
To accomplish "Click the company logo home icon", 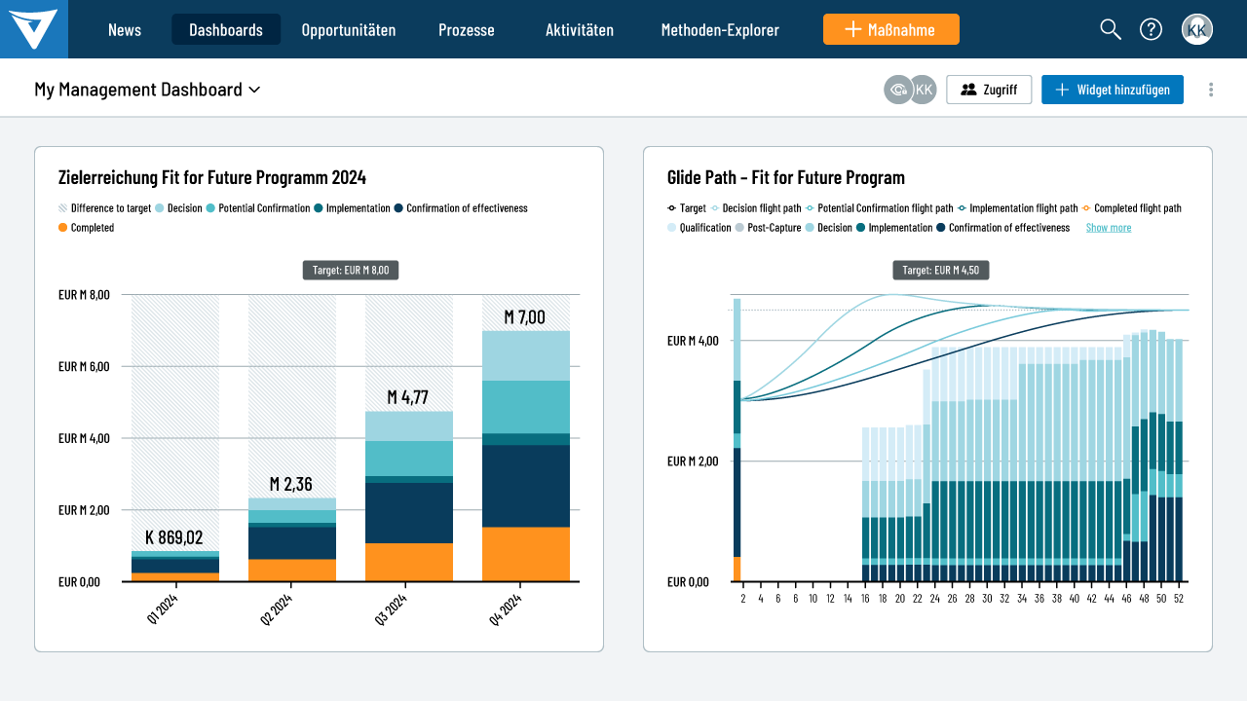I will (34, 29).
